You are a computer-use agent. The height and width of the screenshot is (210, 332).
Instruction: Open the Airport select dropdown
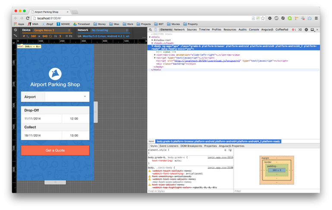pyautogui.click(x=67, y=97)
